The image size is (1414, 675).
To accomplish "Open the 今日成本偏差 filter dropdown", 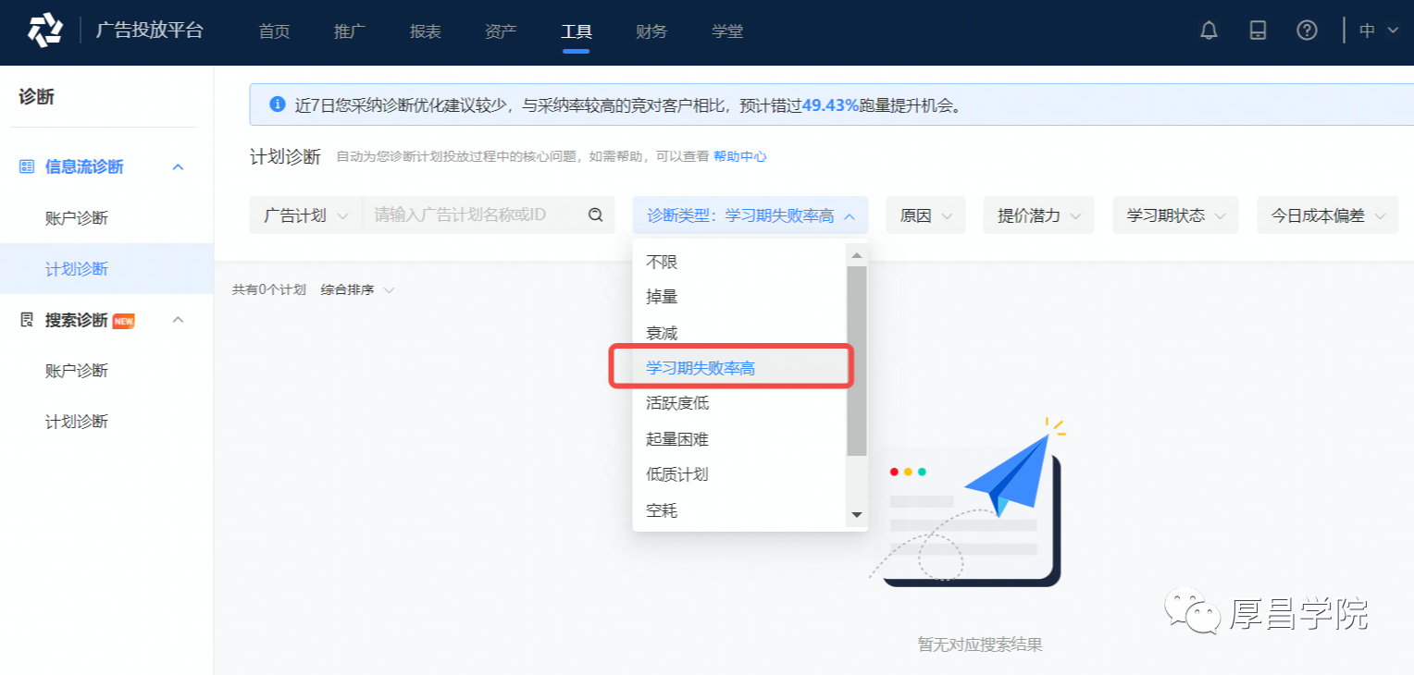I will 1327,215.
